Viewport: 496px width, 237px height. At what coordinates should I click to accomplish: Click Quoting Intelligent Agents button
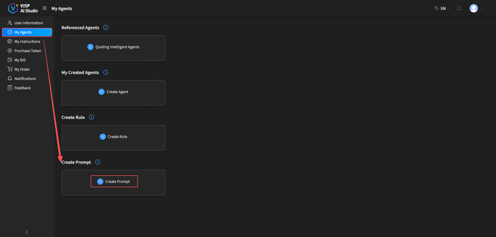click(113, 47)
